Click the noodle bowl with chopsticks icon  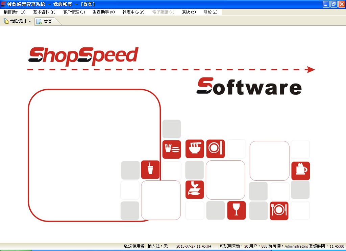(x=195, y=149)
